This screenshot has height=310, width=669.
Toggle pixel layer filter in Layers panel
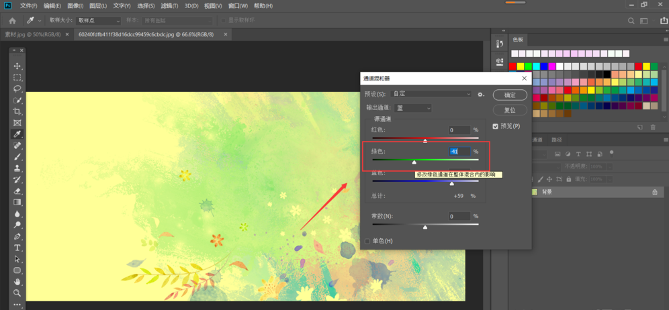[557, 154]
